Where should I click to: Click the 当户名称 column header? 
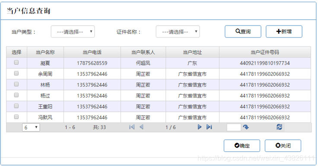(x=45, y=52)
